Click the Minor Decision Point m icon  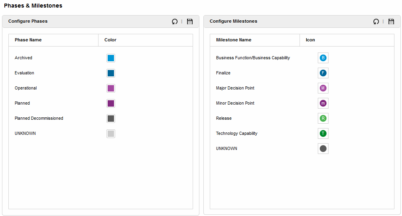(323, 103)
